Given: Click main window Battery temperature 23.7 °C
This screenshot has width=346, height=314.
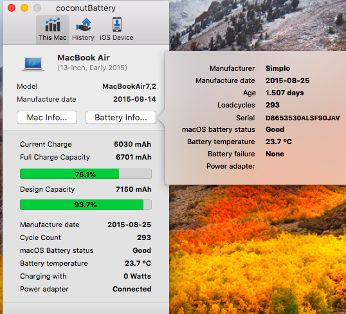Looking at the screenshot, I should [138, 263].
